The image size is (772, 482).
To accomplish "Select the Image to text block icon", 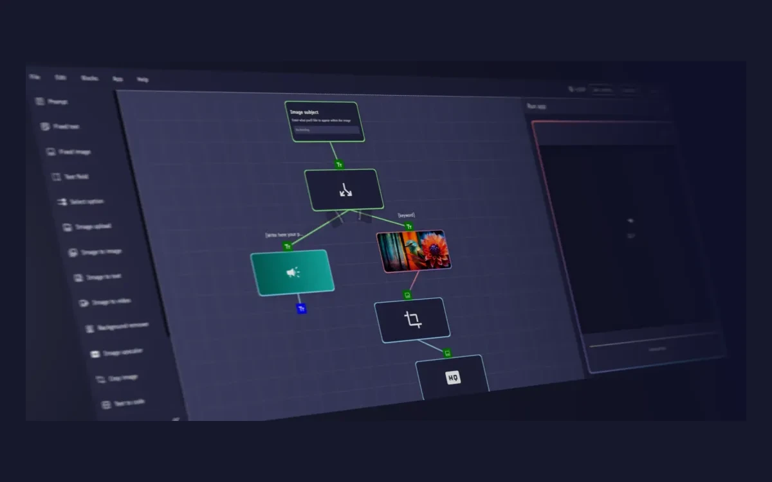I will point(79,277).
